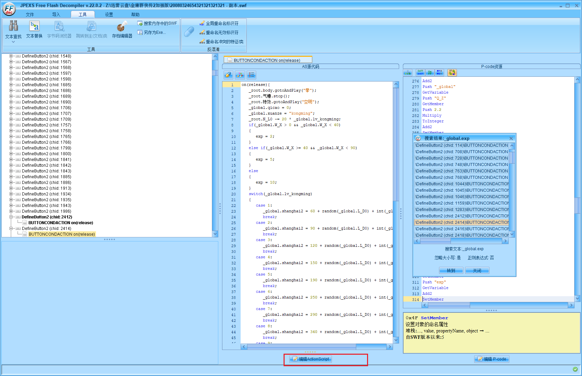Click the P-code horizontal scrollbar thumb
The height and width of the screenshot is (376, 582).
click(x=449, y=305)
